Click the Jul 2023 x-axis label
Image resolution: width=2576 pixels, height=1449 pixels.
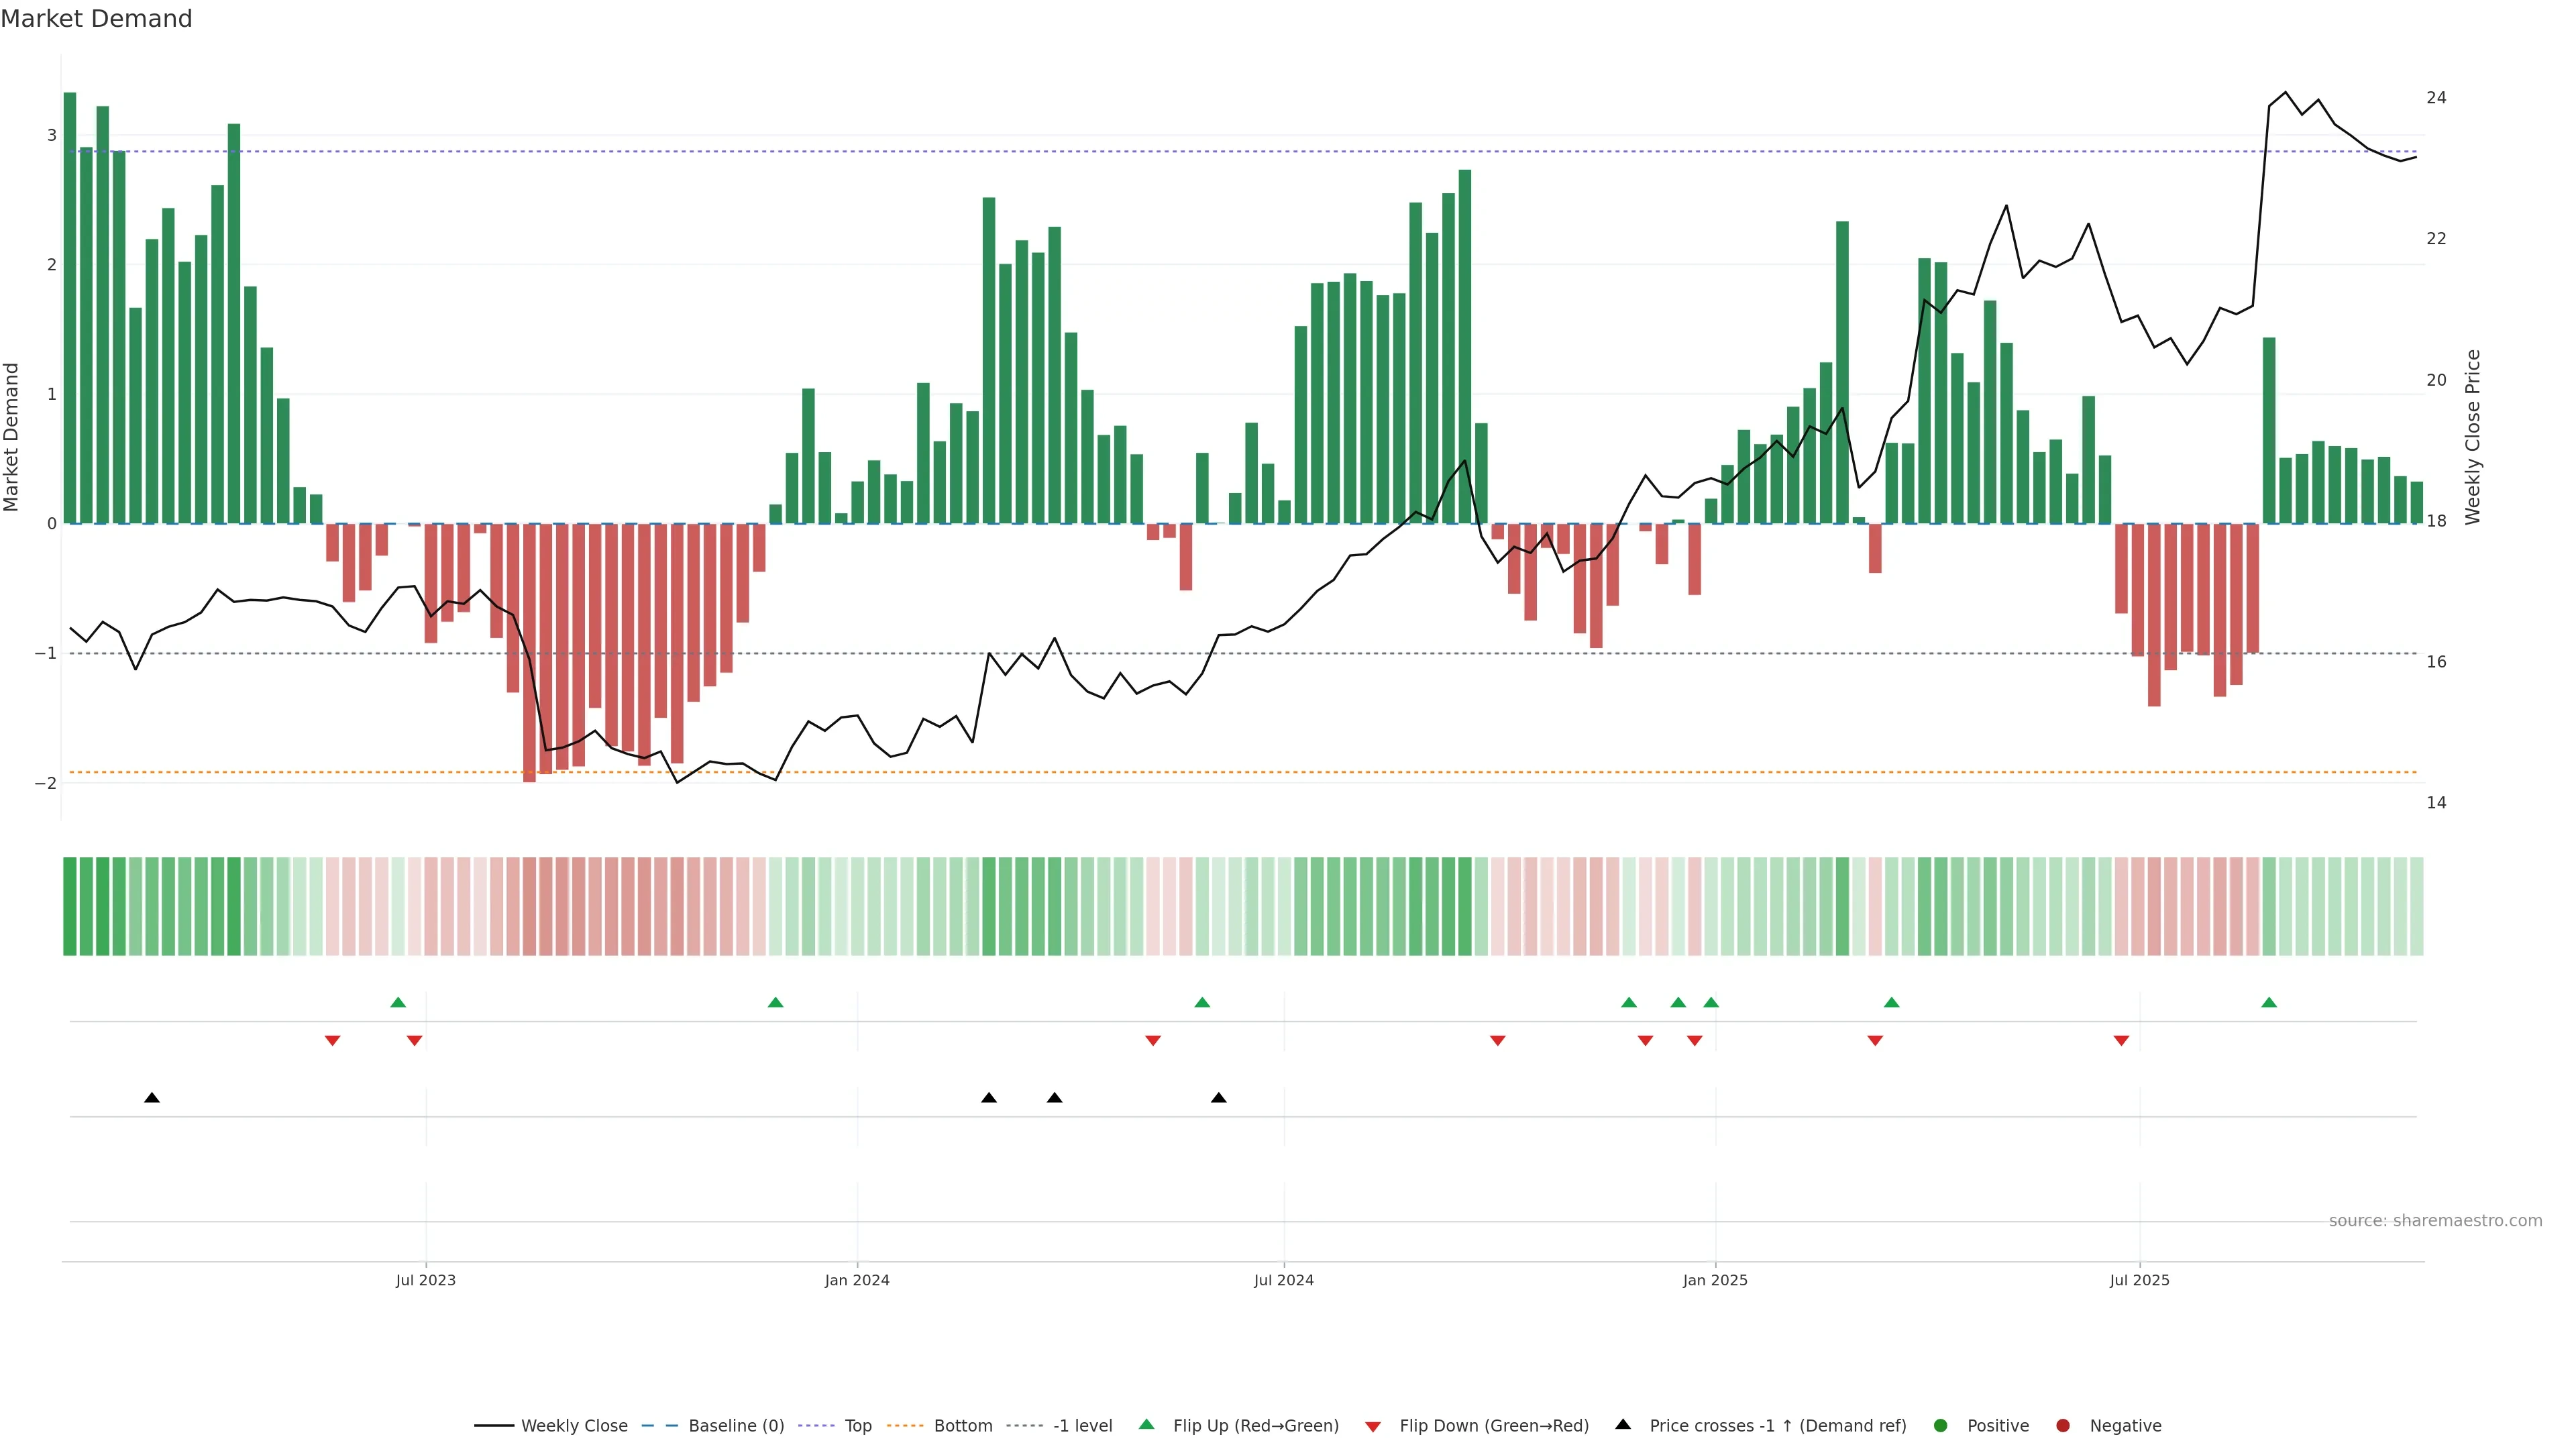point(425,1280)
